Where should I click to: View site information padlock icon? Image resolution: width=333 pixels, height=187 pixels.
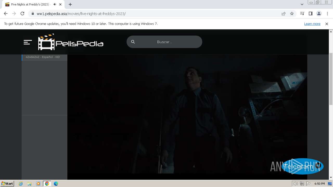click(33, 14)
